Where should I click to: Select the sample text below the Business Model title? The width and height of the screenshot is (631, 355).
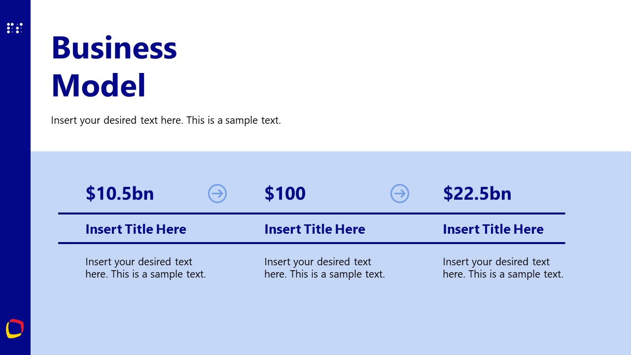[x=166, y=120]
